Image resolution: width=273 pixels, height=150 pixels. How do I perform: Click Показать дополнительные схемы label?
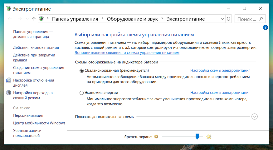coord(105,117)
